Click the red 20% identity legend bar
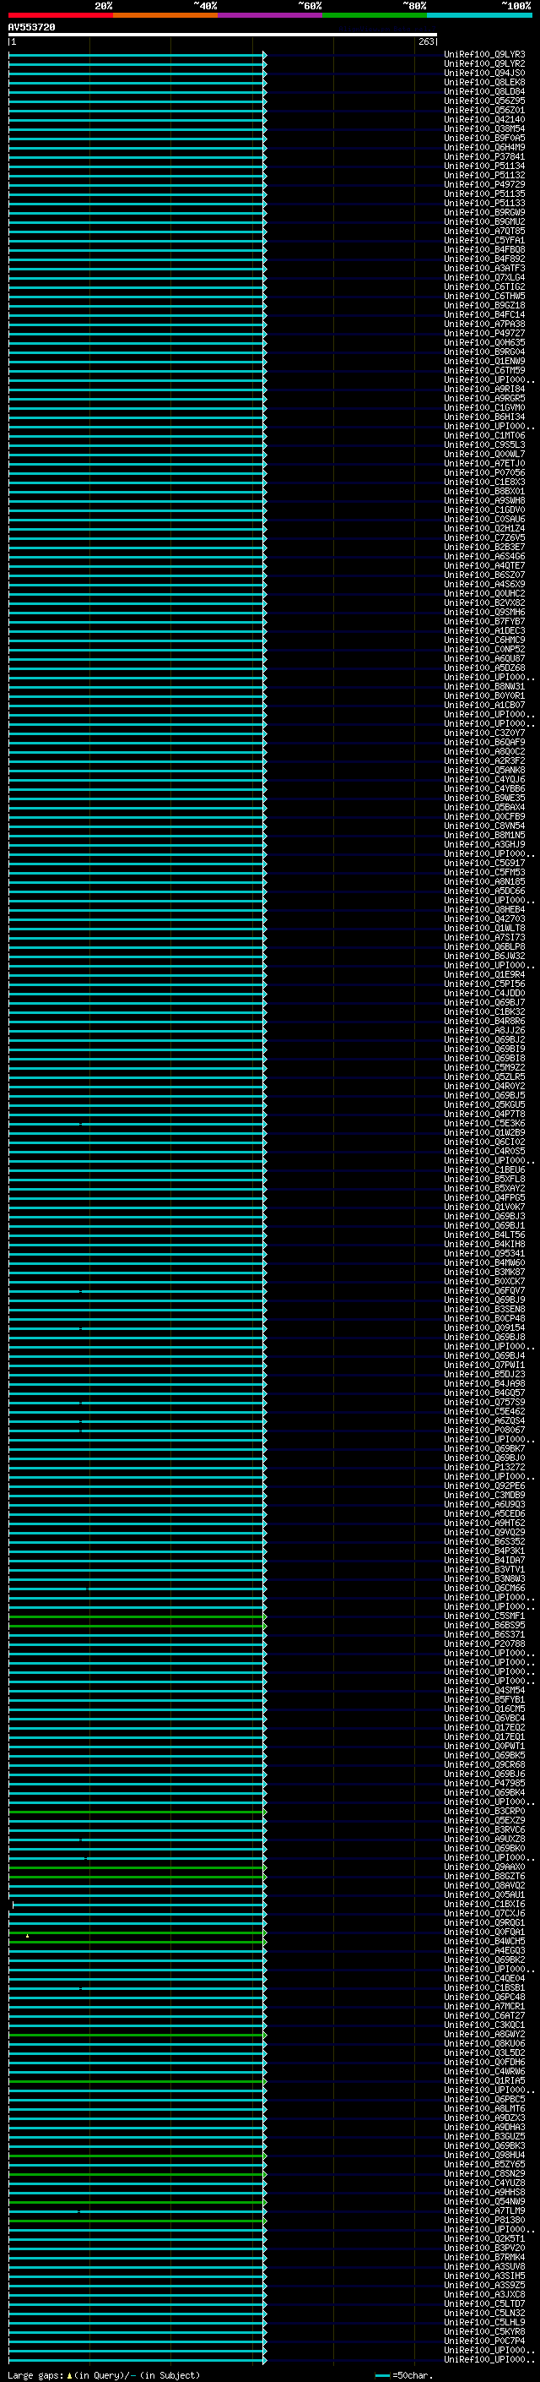540x2382 pixels. (x=60, y=16)
